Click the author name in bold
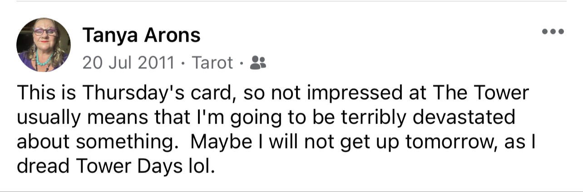Viewport: 583px width, 192px height. [141, 36]
